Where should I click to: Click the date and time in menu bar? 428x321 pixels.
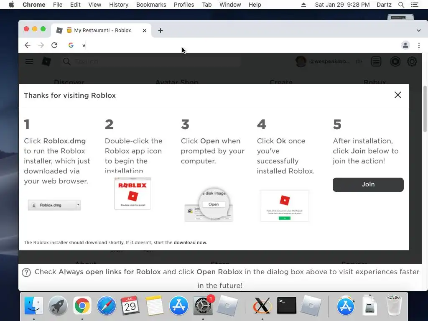tap(342, 5)
